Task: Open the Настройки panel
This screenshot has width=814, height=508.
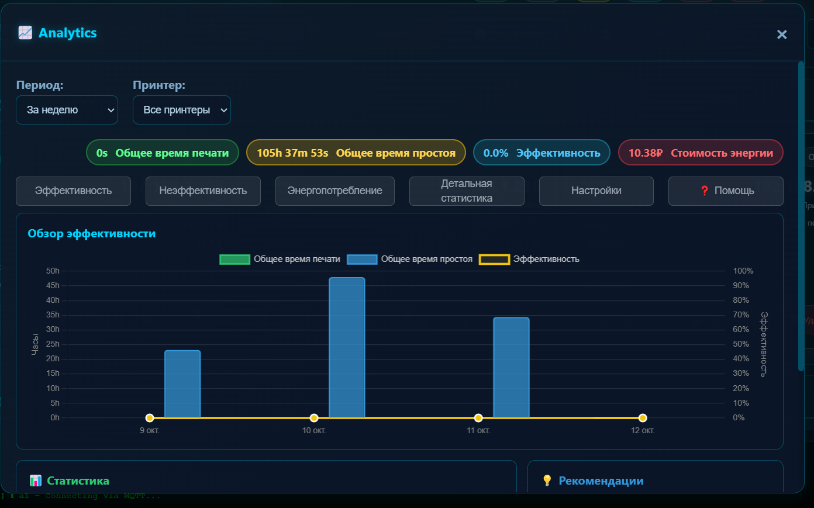Action: click(x=596, y=191)
